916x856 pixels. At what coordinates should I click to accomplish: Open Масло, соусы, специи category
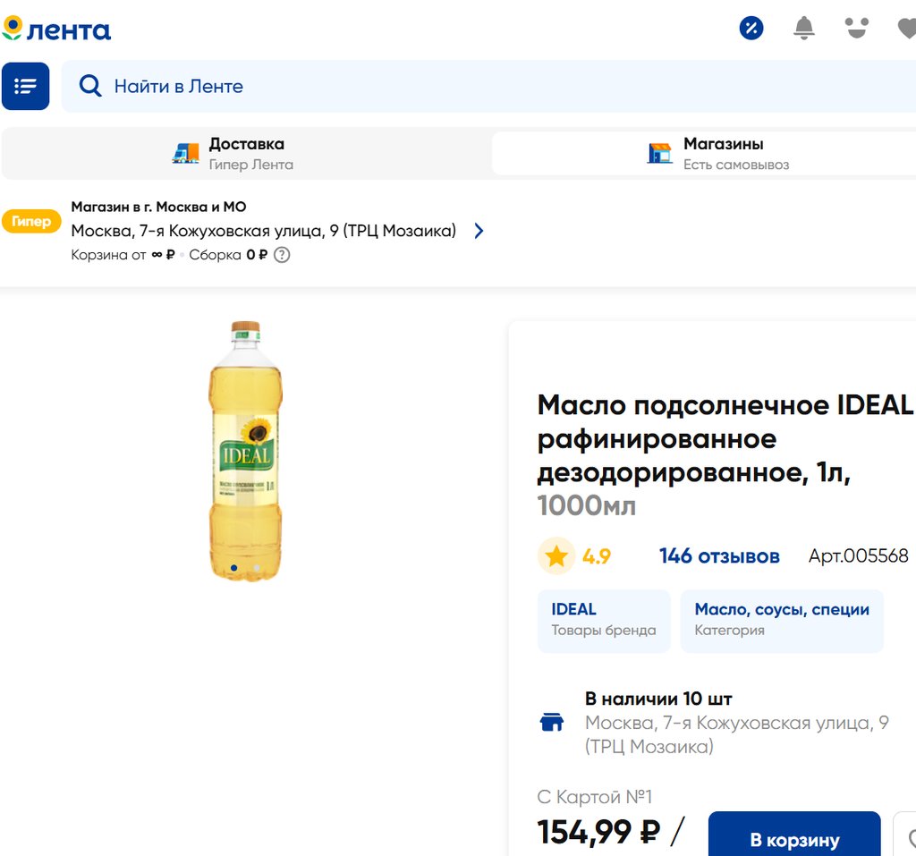pyautogui.click(x=782, y=621)
